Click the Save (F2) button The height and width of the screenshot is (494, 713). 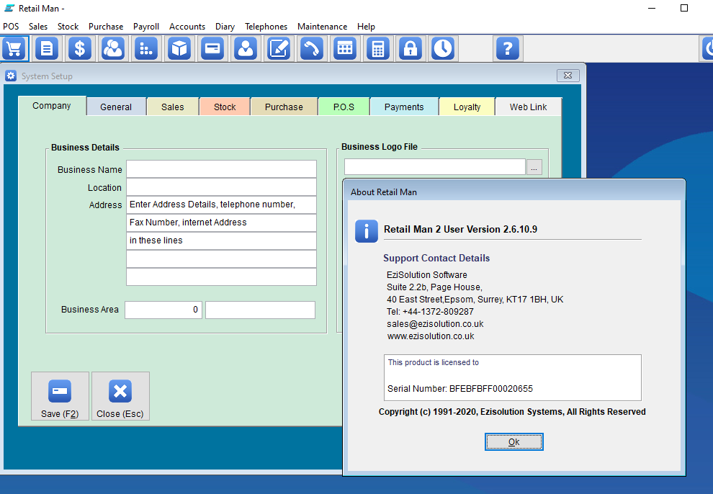click(x=60, y=396)
